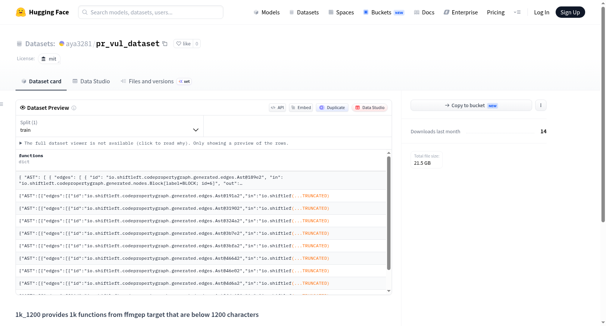Open the aya3281 profile link

pos(79,44)
